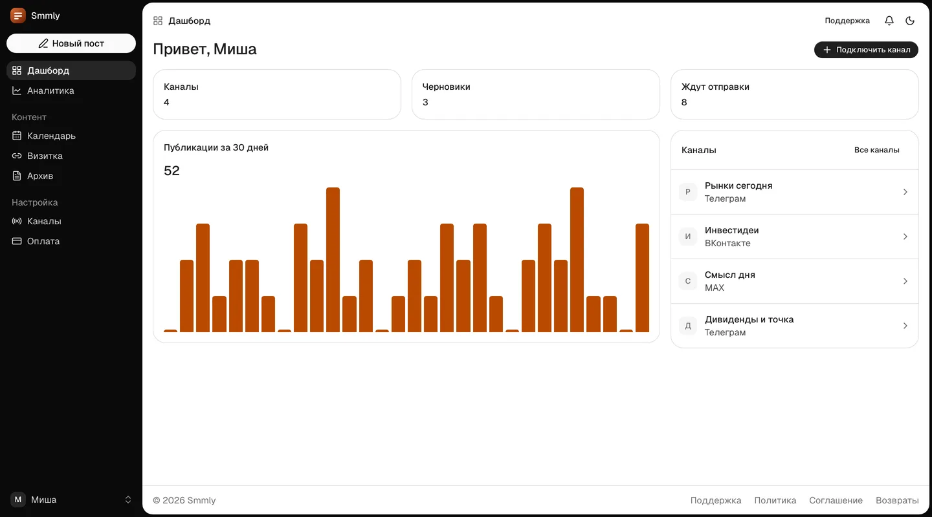Open the footer Возвраты link

[897, 500]
